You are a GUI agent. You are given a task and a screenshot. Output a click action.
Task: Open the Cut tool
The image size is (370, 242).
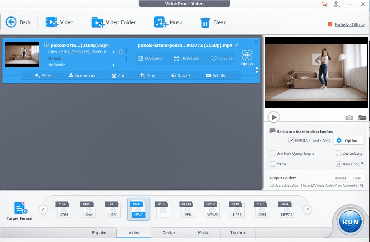coord(118,76)
